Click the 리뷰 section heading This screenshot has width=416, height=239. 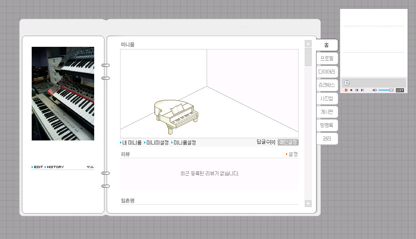click(x=125, y=154)
